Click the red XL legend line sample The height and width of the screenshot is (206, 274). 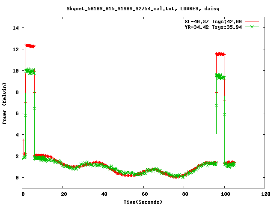[x=252, y=21]
